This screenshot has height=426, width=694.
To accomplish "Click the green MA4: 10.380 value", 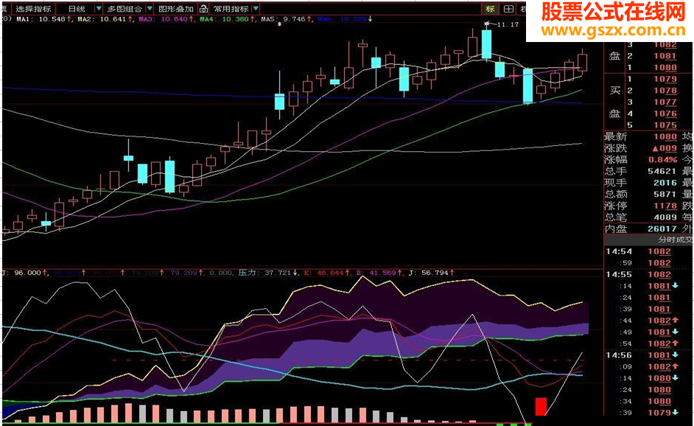I will (227, 19).
